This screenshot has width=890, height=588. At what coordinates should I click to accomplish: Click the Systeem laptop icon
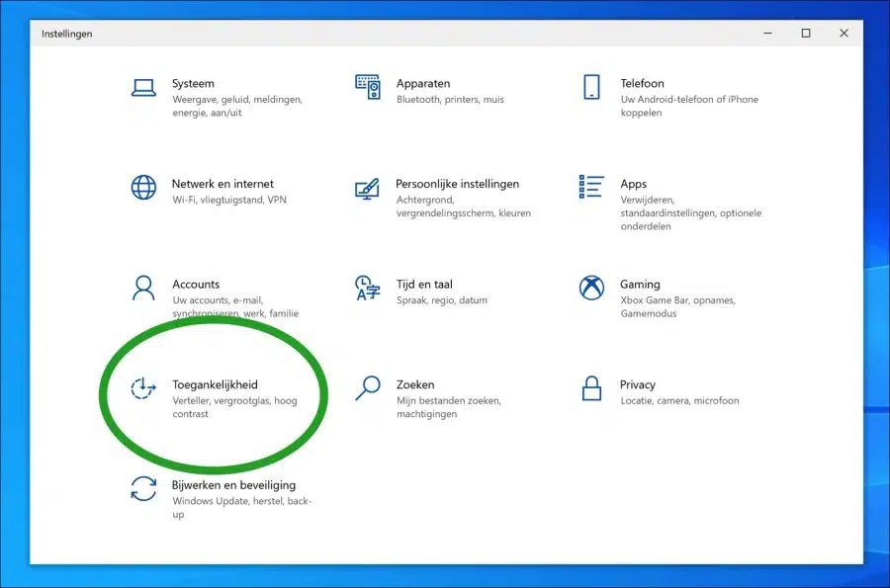click(x=143, y=88)
